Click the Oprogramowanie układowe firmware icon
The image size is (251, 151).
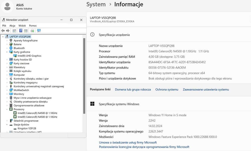(x=11, y=105)
